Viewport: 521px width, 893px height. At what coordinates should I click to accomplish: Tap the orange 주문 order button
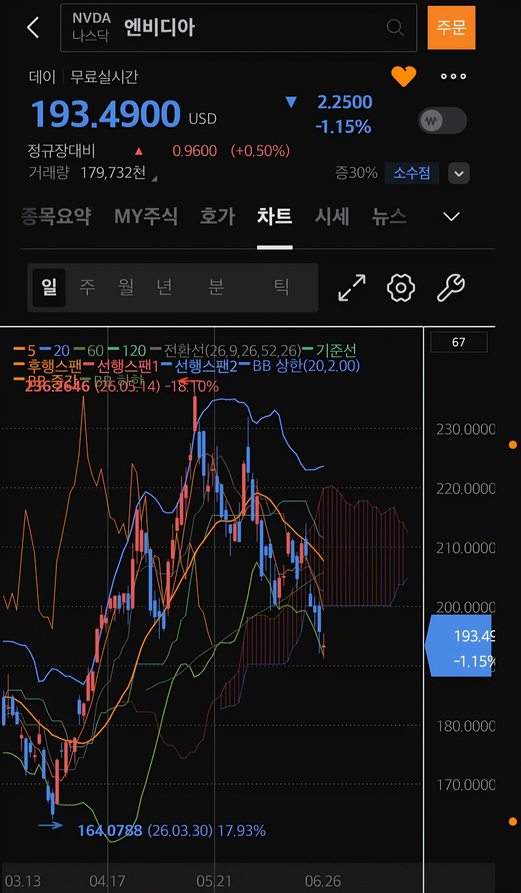(x=451, y=28)
